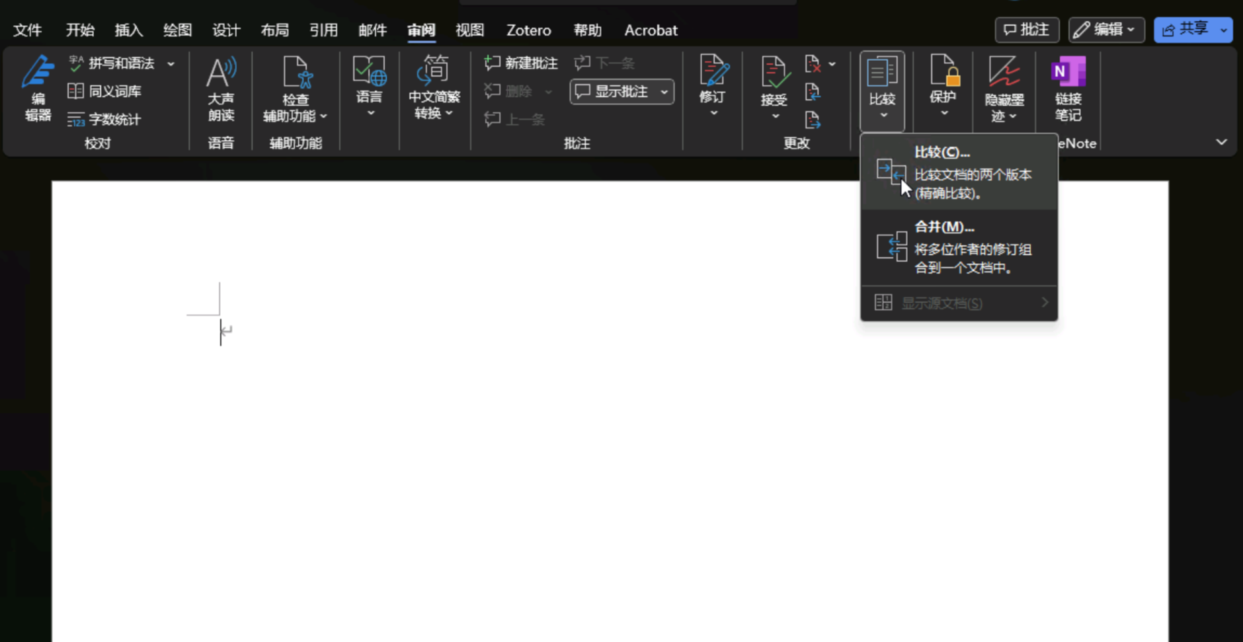Click 隐藏墨迹 hide ink icon
The height and width of the screenshot is (642, 1243).
pos(1004,71)
